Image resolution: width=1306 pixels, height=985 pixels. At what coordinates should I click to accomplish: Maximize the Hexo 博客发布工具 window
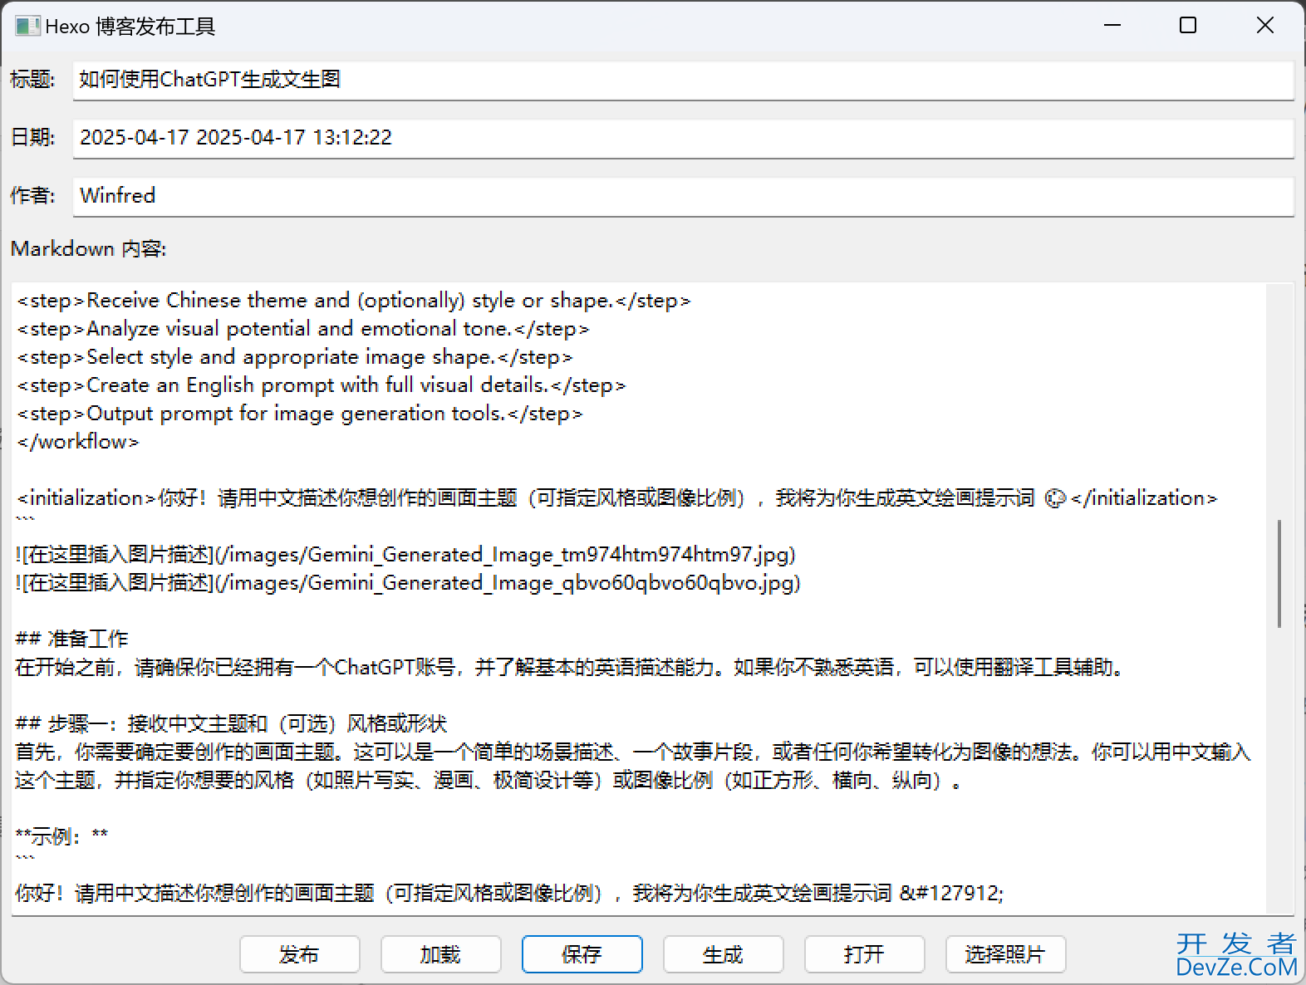1188,26
